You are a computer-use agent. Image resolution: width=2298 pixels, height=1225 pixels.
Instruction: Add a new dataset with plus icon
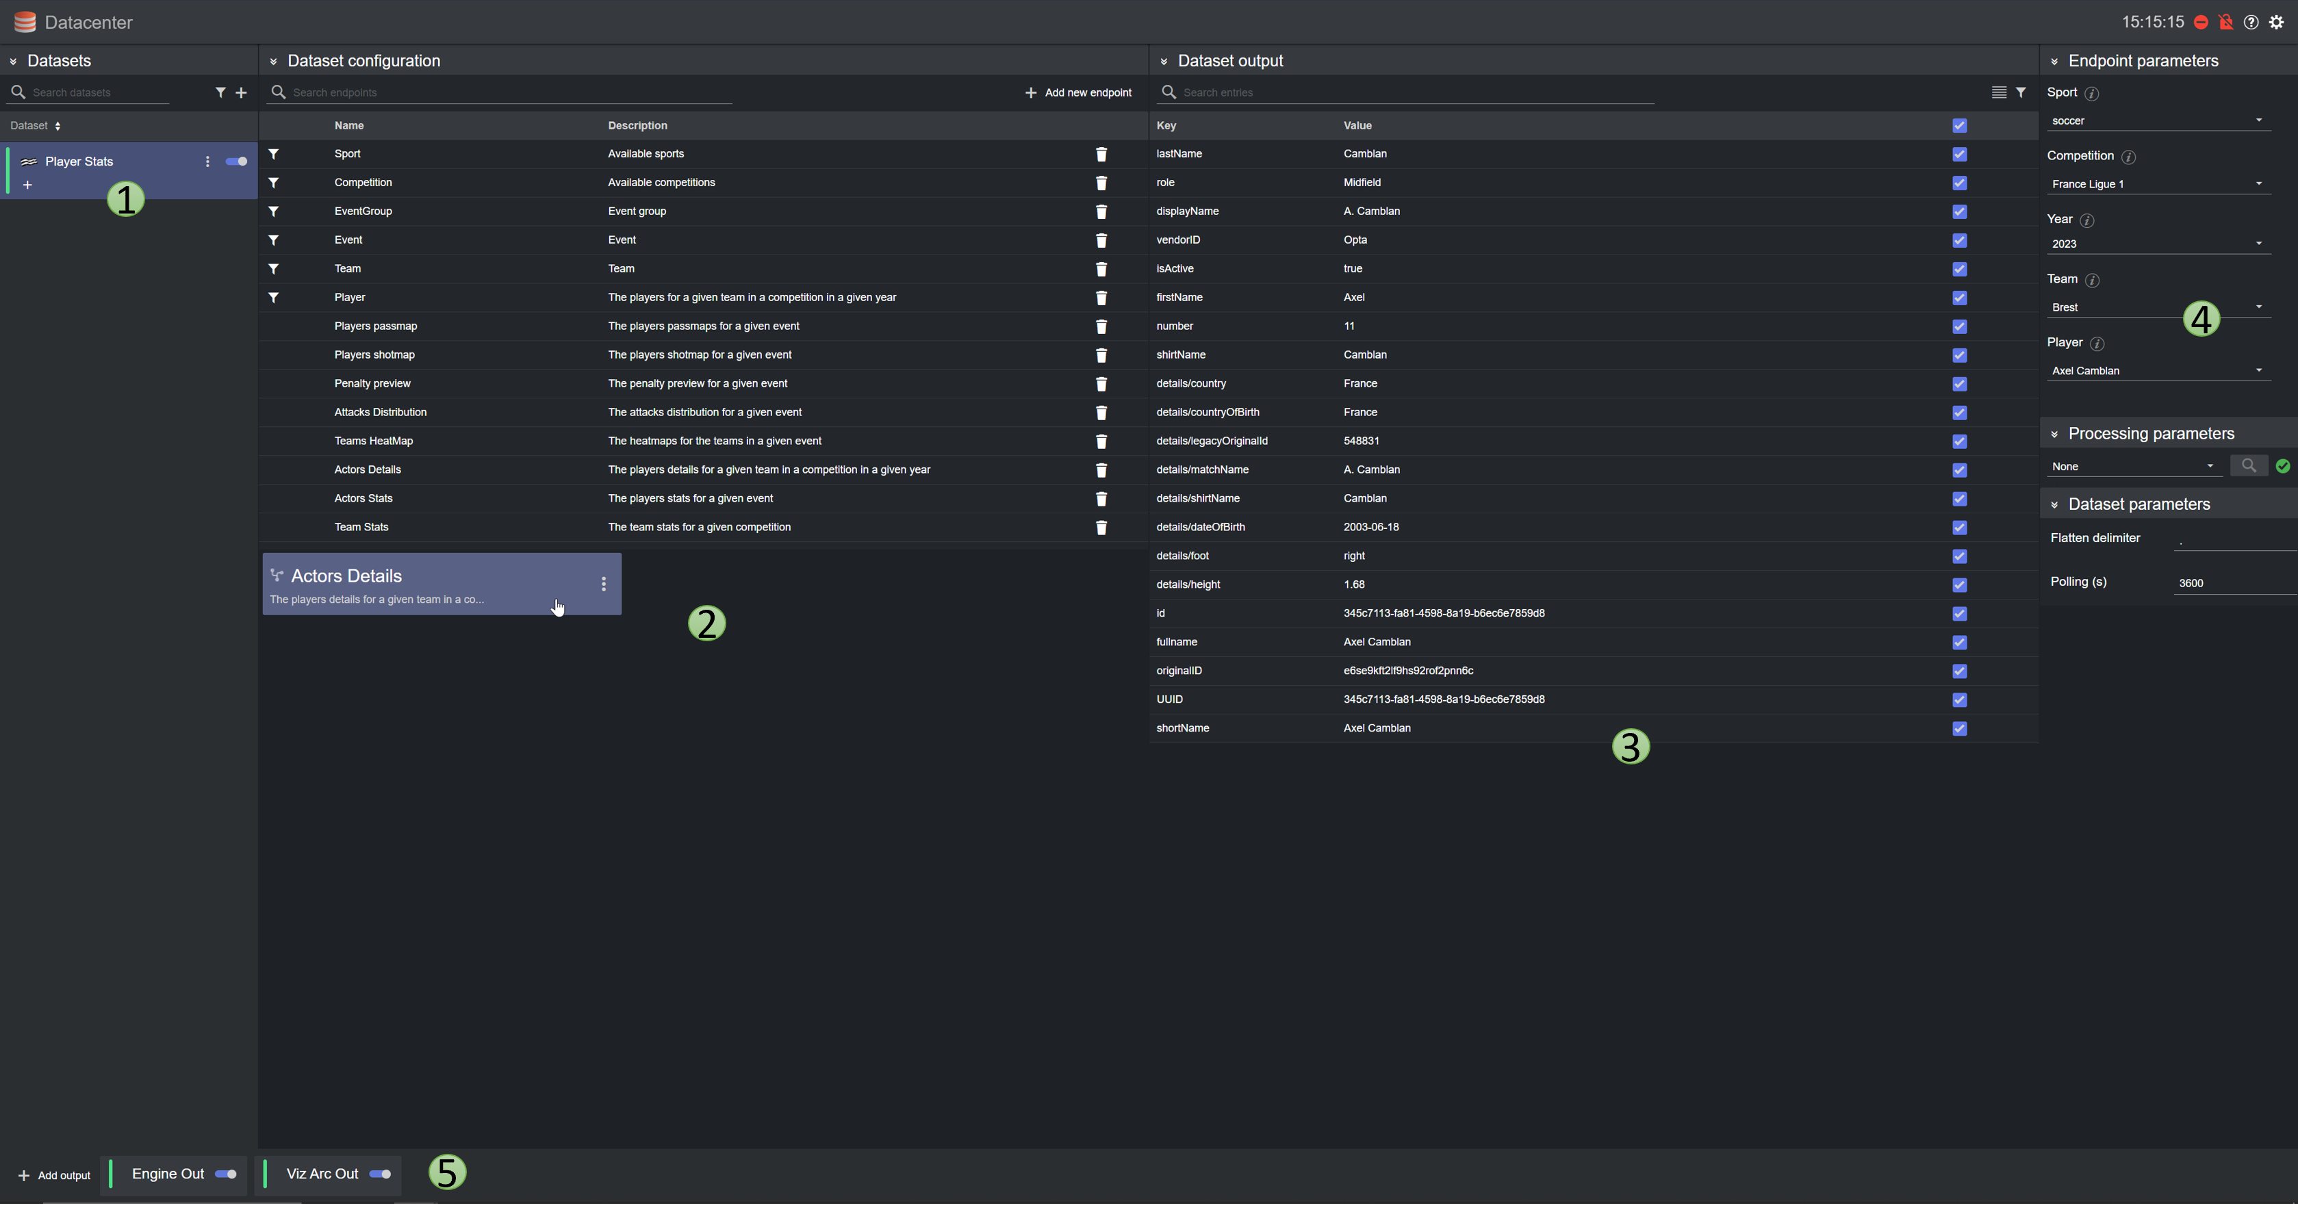pos(241,92)
